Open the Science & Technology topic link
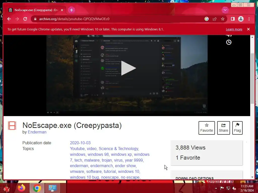The width and height of the screenshot is (258, 193). pos(118,149)
